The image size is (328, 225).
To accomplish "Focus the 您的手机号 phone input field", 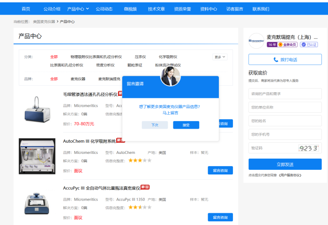I will coord(285,134).
